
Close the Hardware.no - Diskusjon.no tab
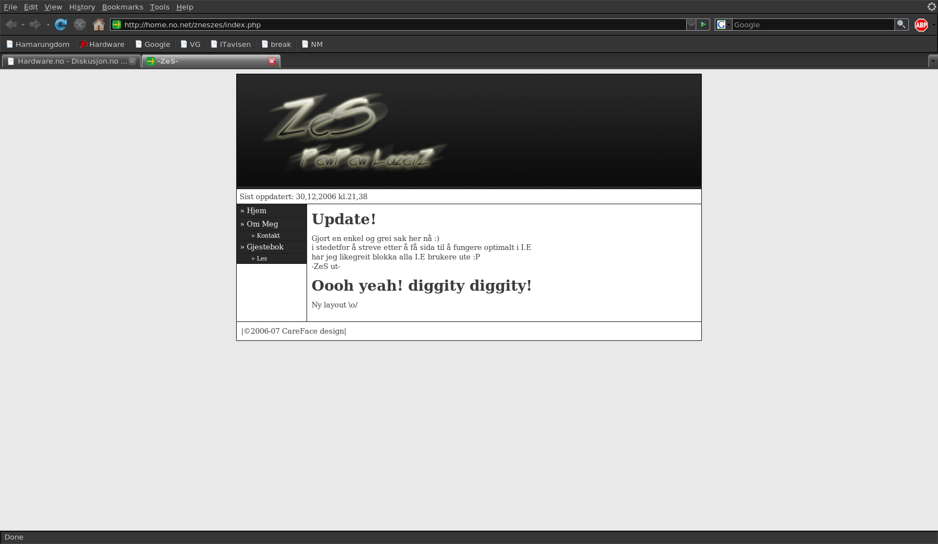132,61
